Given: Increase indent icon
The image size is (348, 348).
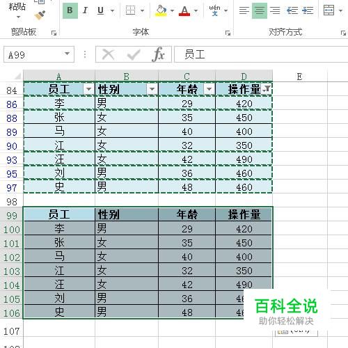Looking at the screenshot, I should click(x=308, y=10).
